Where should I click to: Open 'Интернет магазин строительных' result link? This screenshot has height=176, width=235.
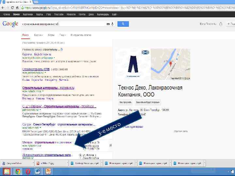point(48,155)
